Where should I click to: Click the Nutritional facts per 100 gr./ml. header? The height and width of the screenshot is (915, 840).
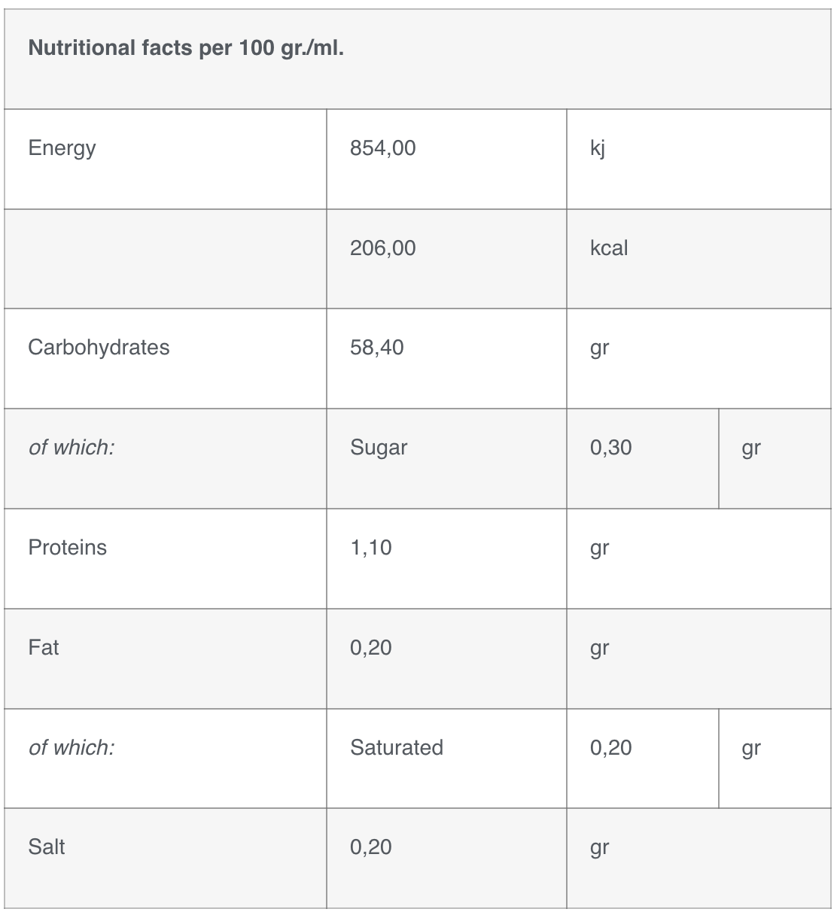[x=186, y=48]
